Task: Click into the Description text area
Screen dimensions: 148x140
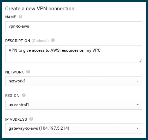Action: tap(74, 54)
